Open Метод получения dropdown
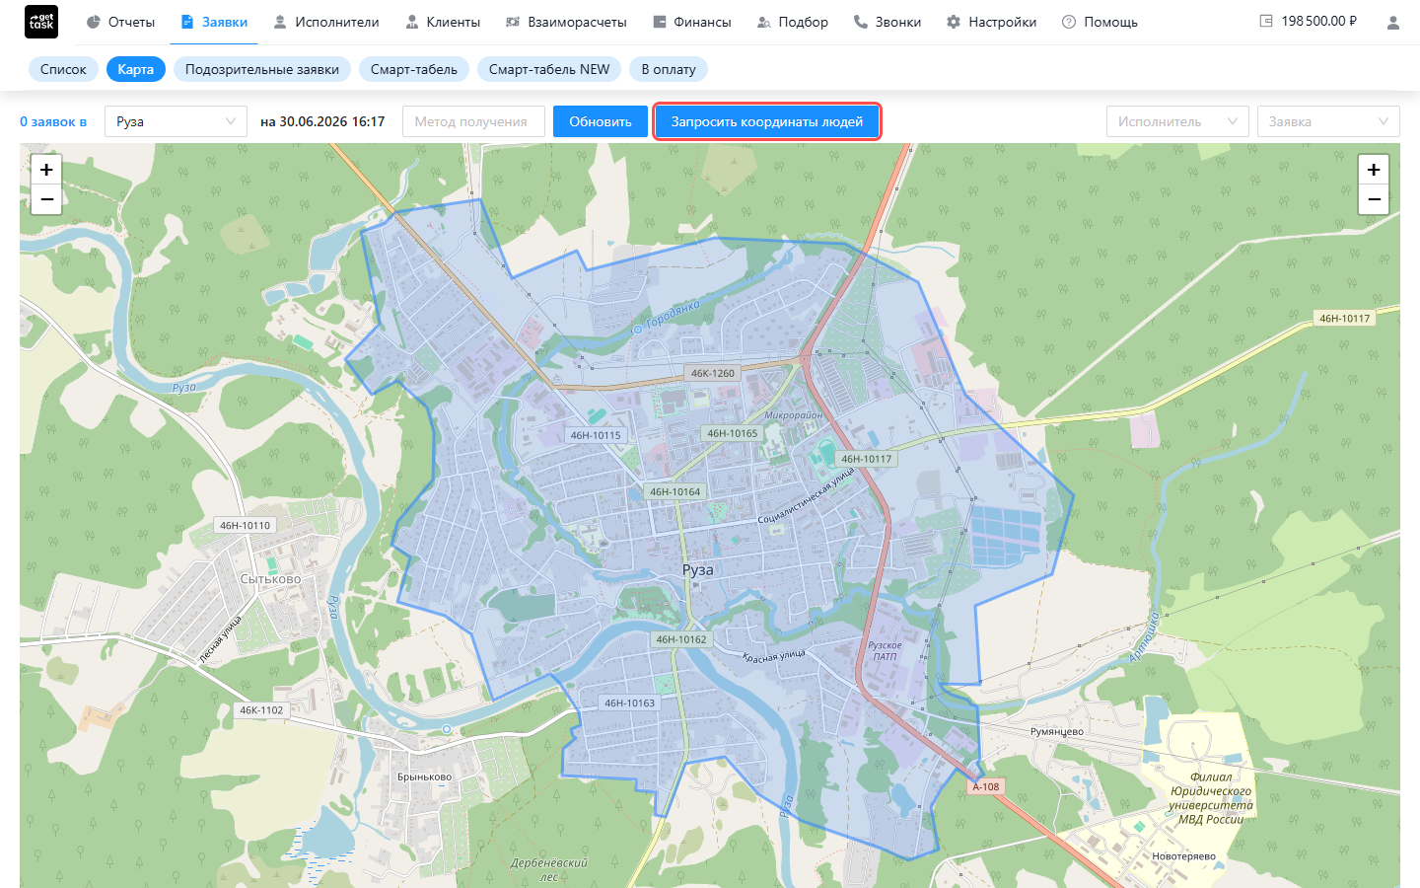1420x888 pixels. (x=473, y=121)
